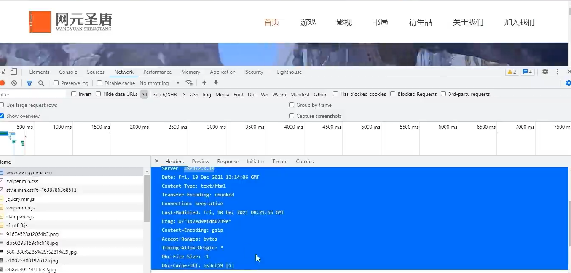Open the Timing tab in details
571x273 pixels.
pos(280,162)
